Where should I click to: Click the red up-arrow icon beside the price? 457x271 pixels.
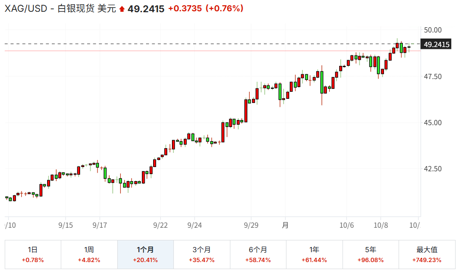(x=122, y=8)
